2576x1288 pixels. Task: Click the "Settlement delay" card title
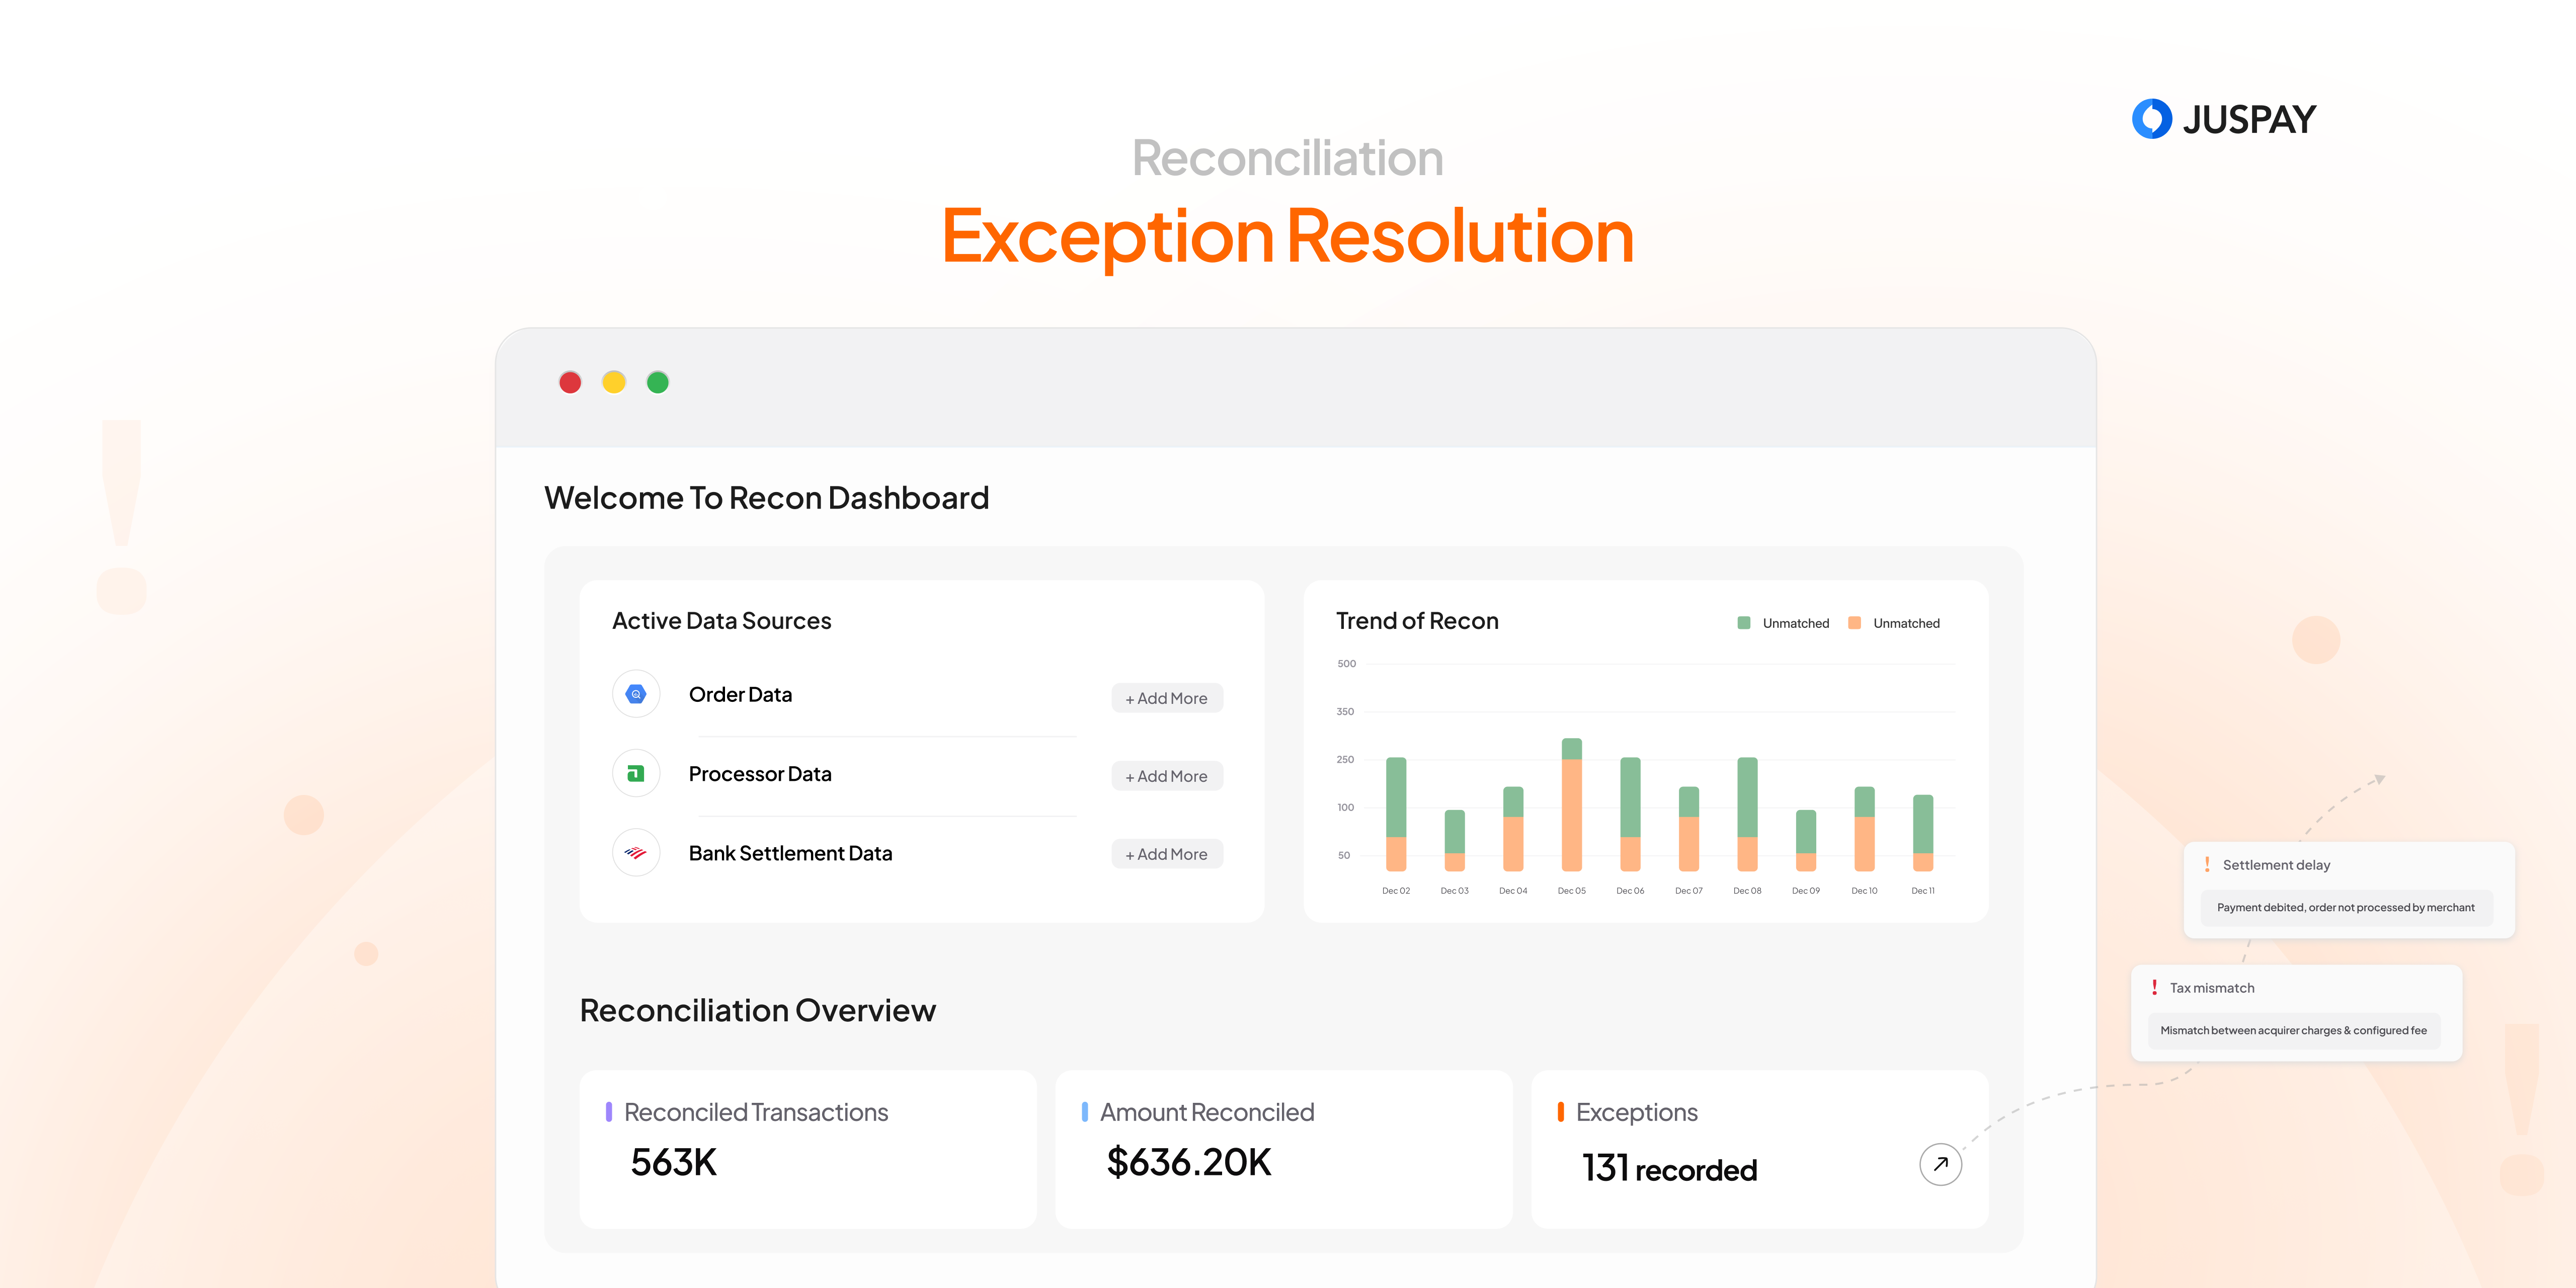click(2276, 865)
